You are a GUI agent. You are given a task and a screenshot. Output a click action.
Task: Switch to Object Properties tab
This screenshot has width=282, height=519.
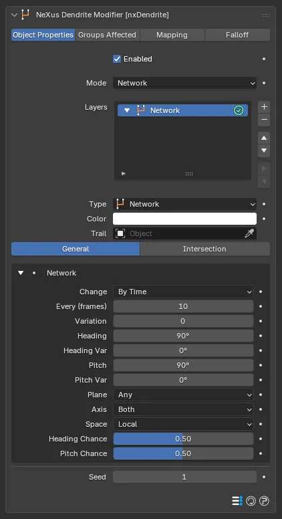point(43,35)
